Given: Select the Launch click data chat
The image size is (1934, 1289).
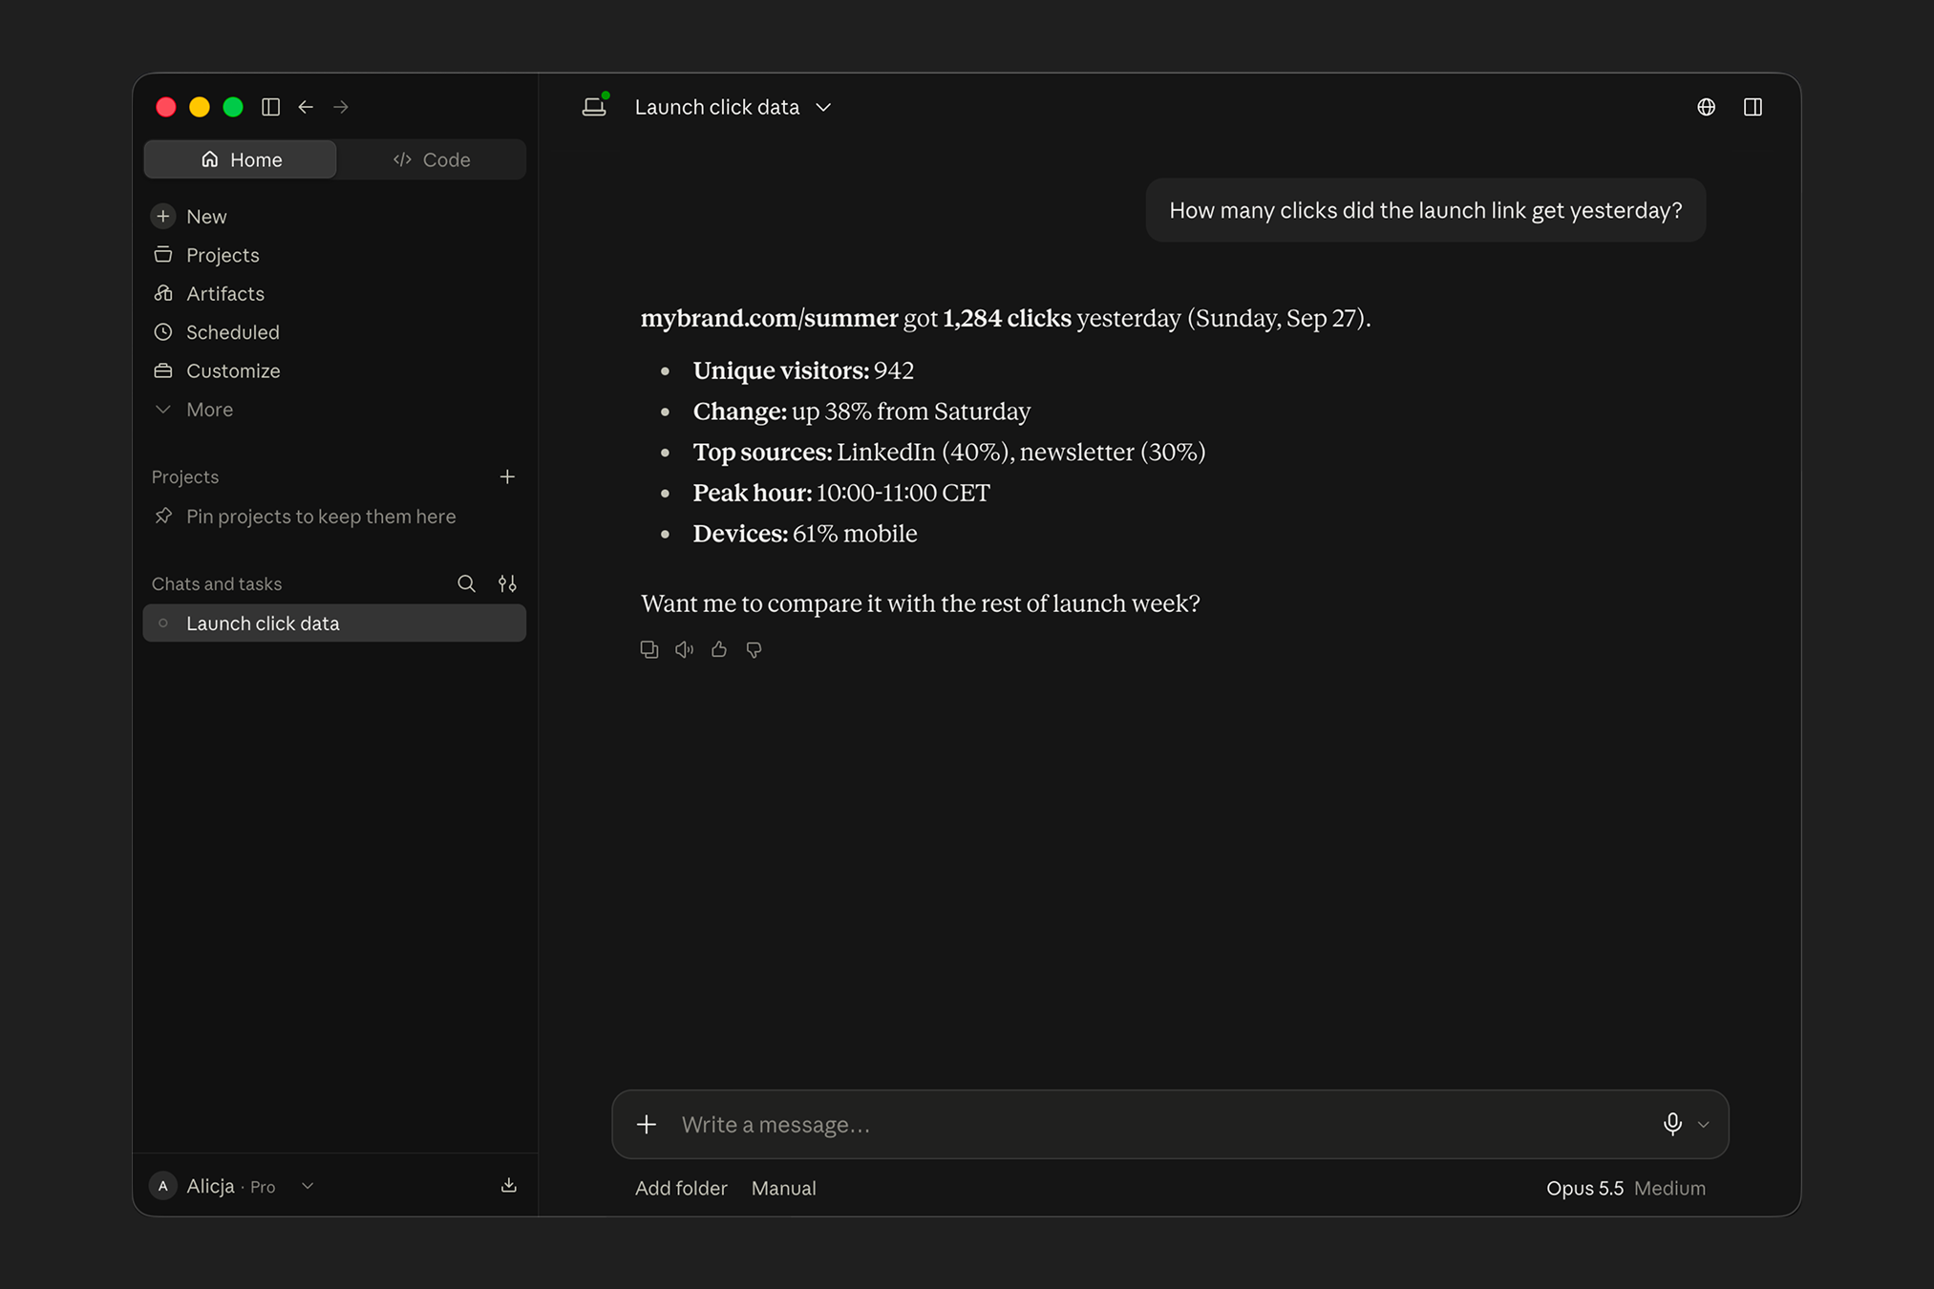Looking at the screenshot, I should tap(334, 623).
